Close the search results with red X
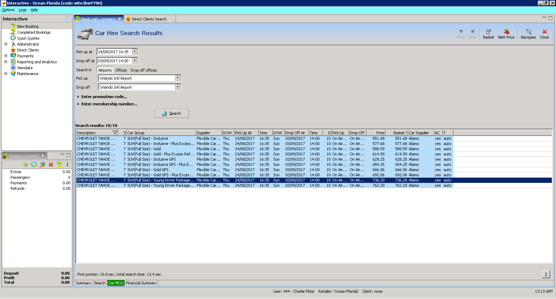The height and width of the screenshot is (299, 556). tap(545, 32)
